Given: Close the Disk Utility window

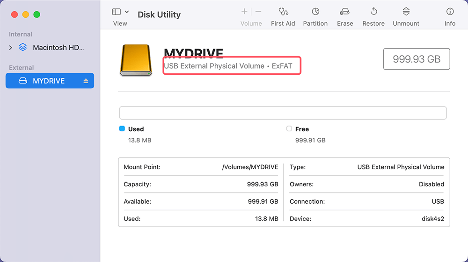Looking at the screenshot, I should (15, 14).
